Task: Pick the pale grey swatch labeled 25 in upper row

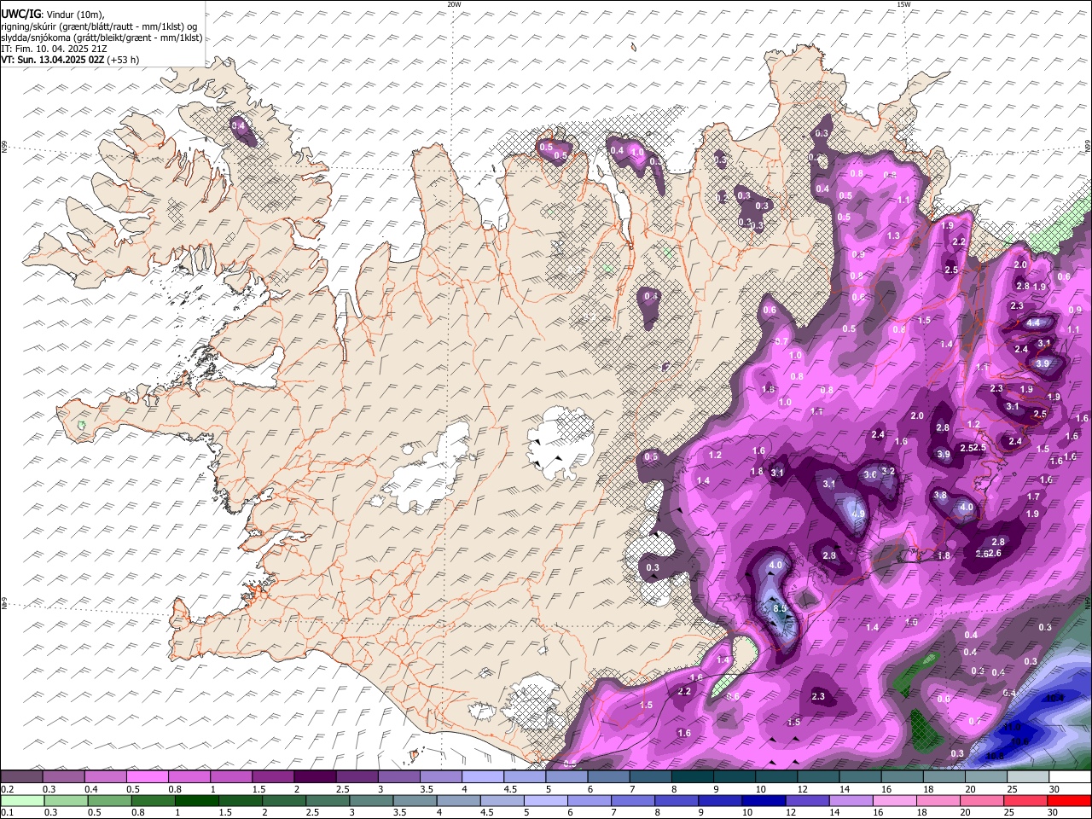Action: [1028, 777]
